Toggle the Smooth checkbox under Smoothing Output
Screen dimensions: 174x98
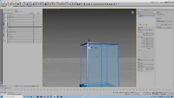[x=157, y=20]
